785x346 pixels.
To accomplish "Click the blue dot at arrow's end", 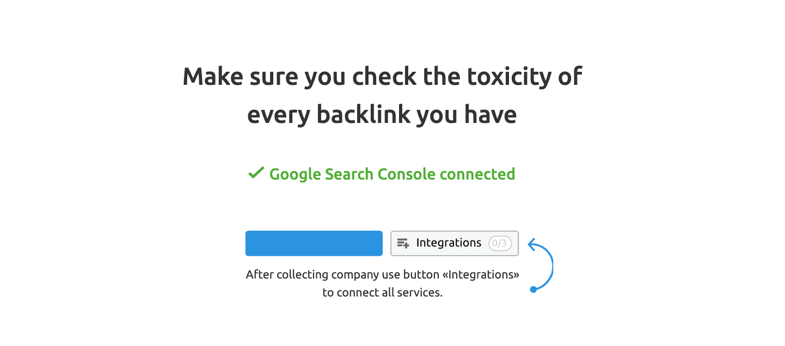I will (x=533, y=289).
